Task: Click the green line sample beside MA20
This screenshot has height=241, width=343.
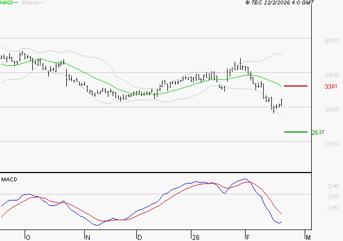Action: click(16, 3)
